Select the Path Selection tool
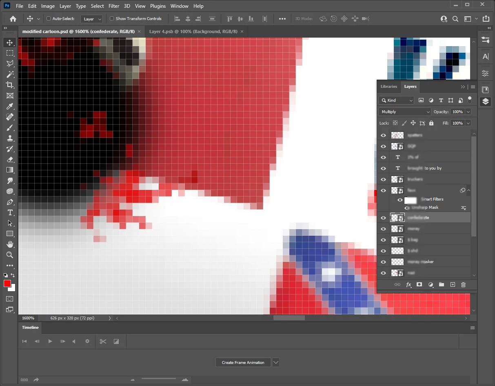 (10, 223)
